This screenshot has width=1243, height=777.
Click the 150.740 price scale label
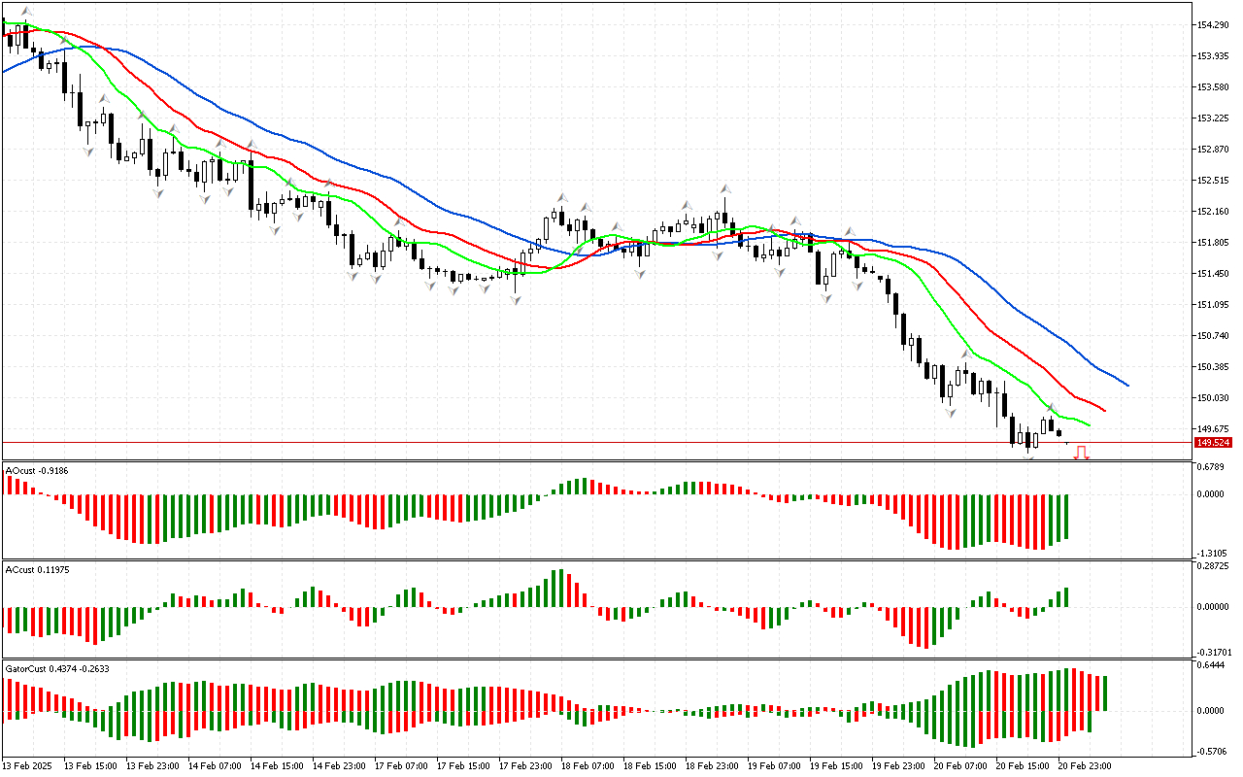click(1212, 335)
